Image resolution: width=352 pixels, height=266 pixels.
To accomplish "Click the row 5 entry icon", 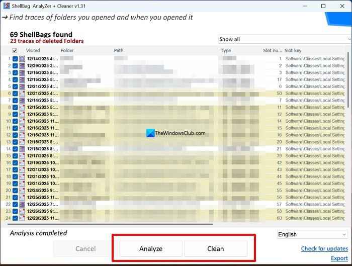I will 22,86.
